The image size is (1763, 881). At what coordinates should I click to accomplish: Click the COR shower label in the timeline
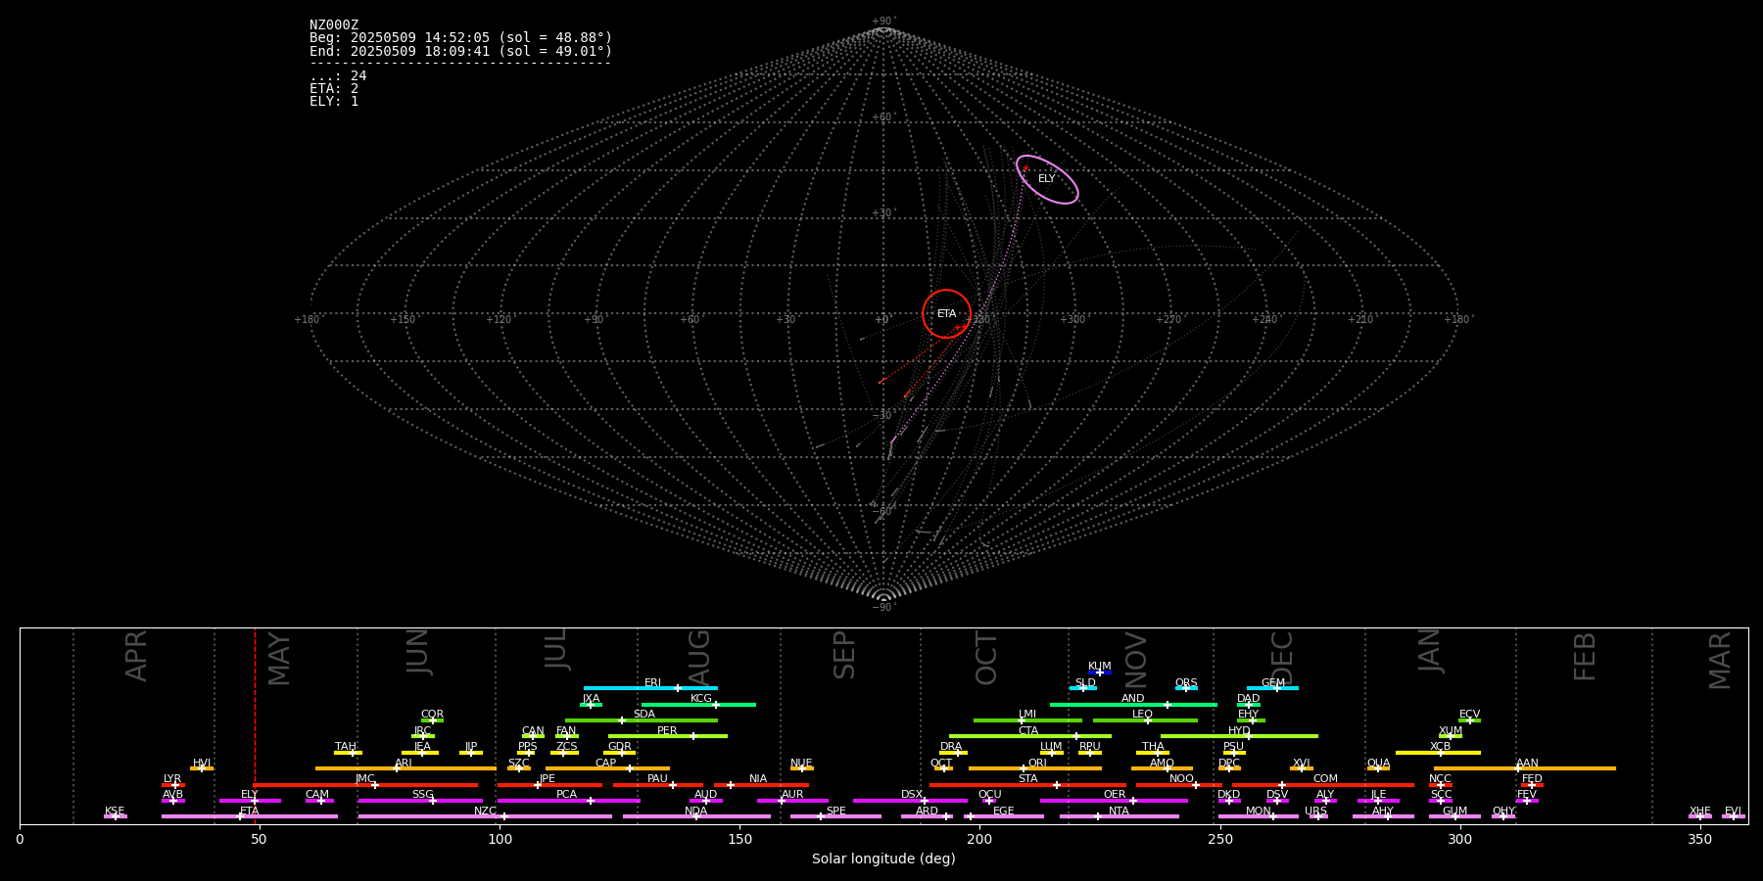pyautogui.click(x=432, y=715)
